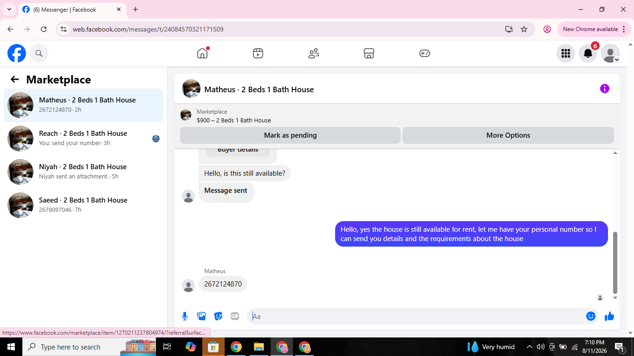Choose a sticker

218,316
